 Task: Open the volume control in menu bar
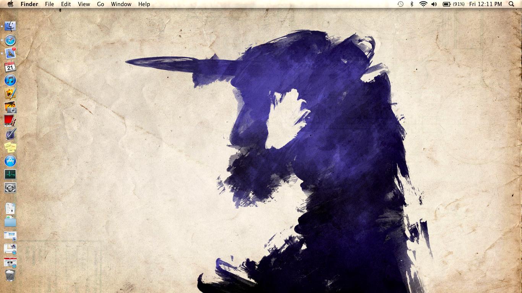tap(434, 4)
